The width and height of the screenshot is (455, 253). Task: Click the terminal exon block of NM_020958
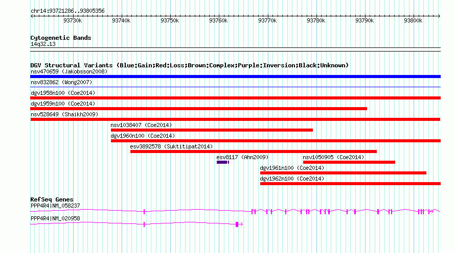[237, 224]
